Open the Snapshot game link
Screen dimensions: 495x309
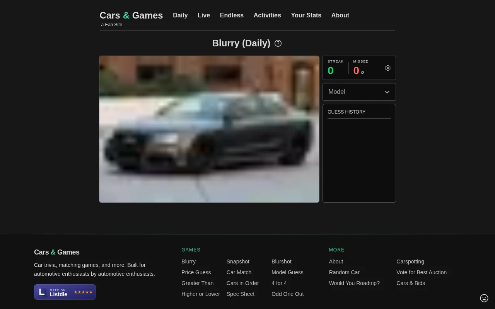[x=238, y=261]
